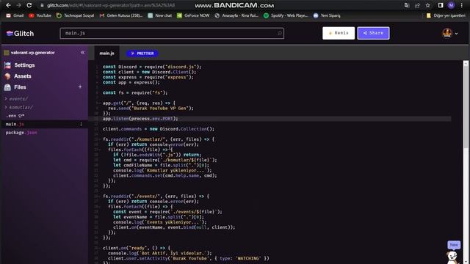The width and height of the screenshot is (470, 264).
Task: Expand the komutlar/ folder
Action: pos(19,107)
